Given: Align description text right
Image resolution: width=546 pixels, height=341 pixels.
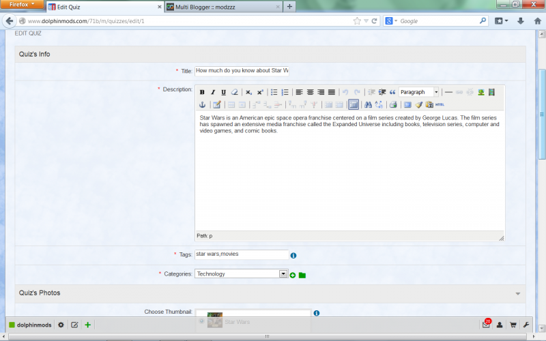Looking at the screenshot, I should [x=321, y=92].
